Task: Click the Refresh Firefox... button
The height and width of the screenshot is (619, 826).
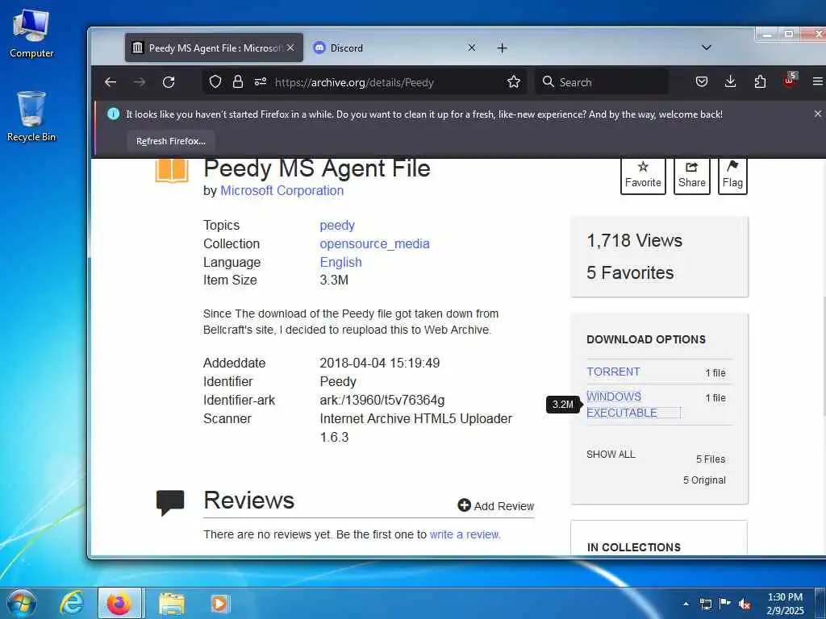Action: tap(171, 141)
